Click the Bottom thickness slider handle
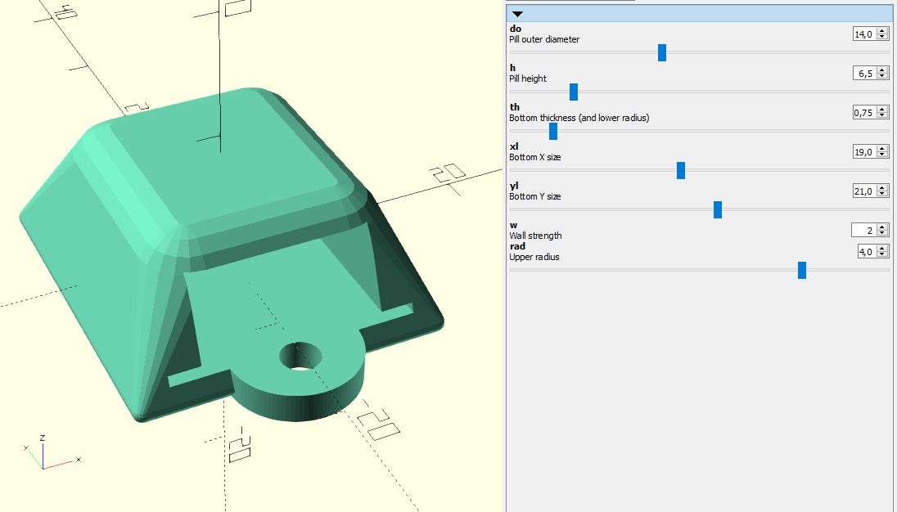This screenshot has height=512, width=897. point(553,131)
